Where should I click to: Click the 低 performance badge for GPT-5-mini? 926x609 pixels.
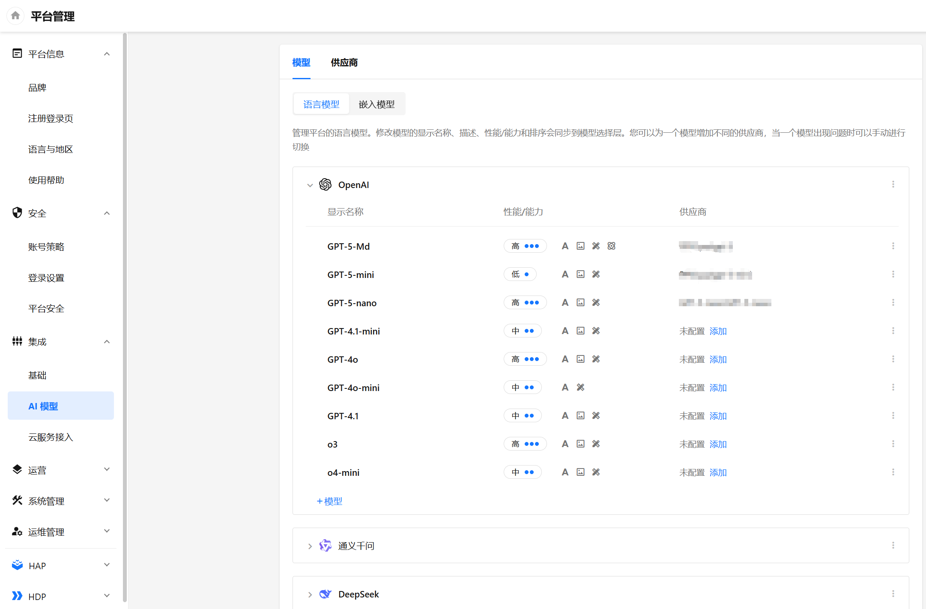tap(520, 274)
